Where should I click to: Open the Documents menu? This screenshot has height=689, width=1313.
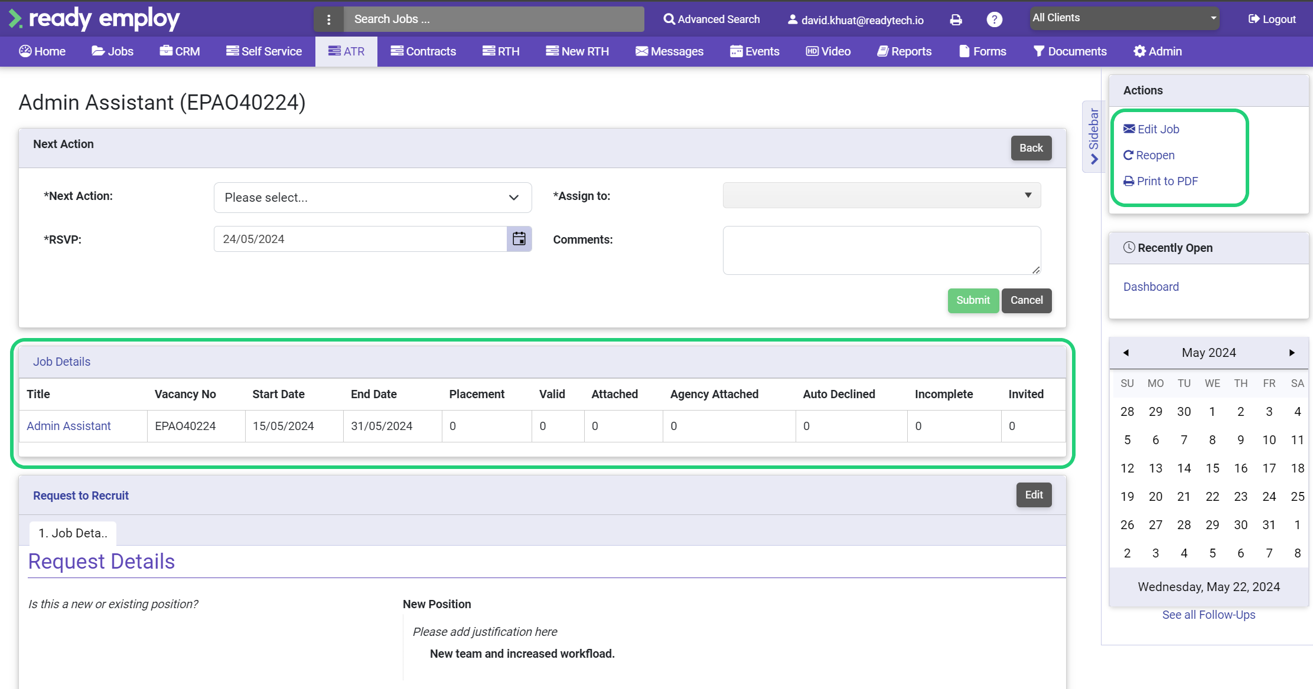click(1070, 51)
